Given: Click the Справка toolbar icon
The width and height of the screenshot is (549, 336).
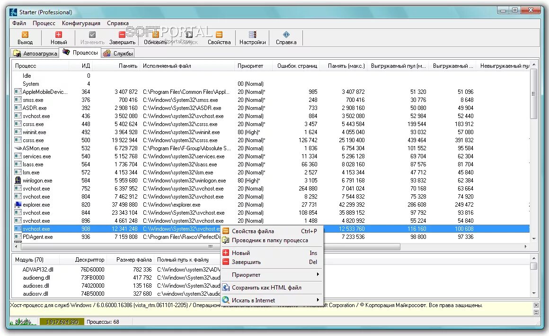Looking at the screenshot, I should coord(286,35).
